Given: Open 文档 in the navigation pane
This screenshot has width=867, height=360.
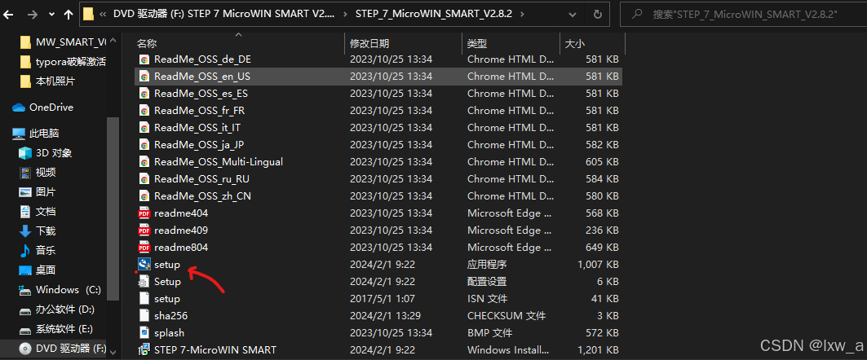Looking at the screenshot, I should pos(46,212).
